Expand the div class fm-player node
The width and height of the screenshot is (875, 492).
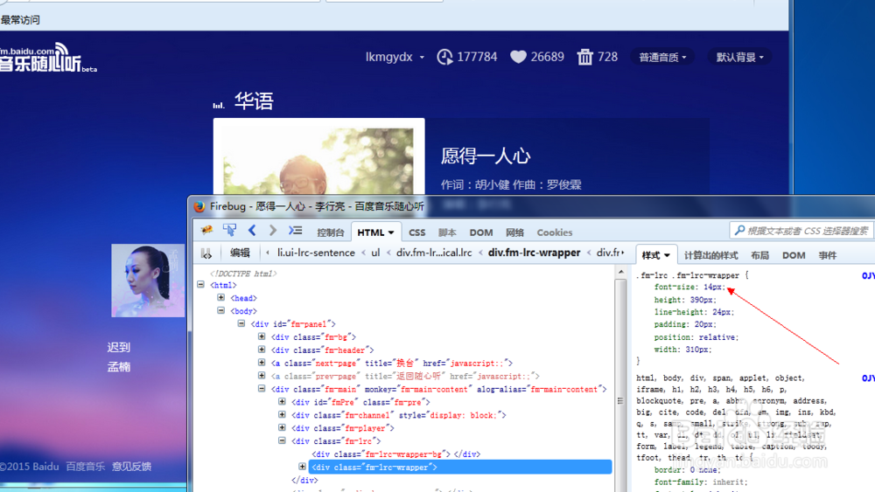(282, 427)
